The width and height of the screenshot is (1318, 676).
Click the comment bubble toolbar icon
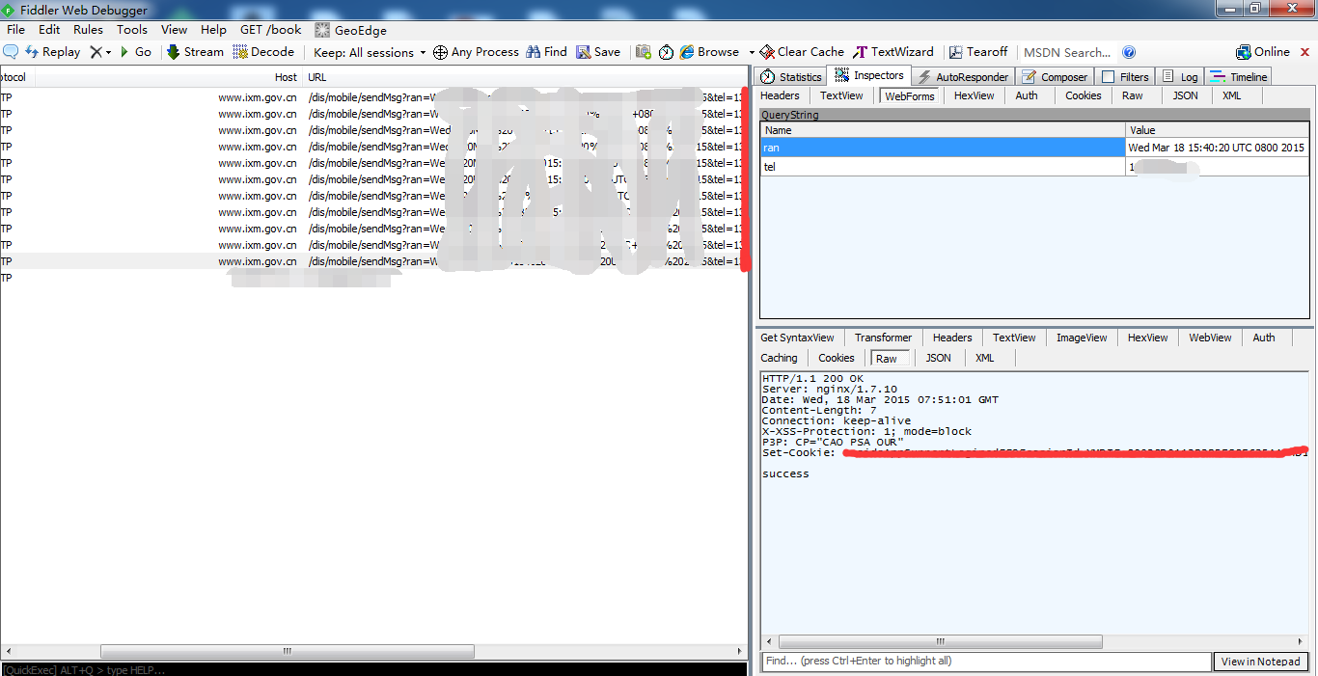12,52
